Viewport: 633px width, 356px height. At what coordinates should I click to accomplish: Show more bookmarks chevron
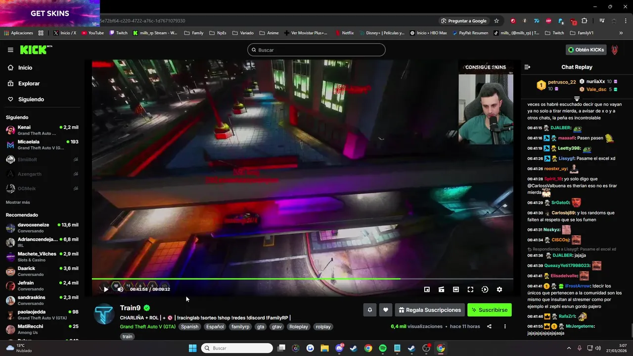click(x=621, y=33)
